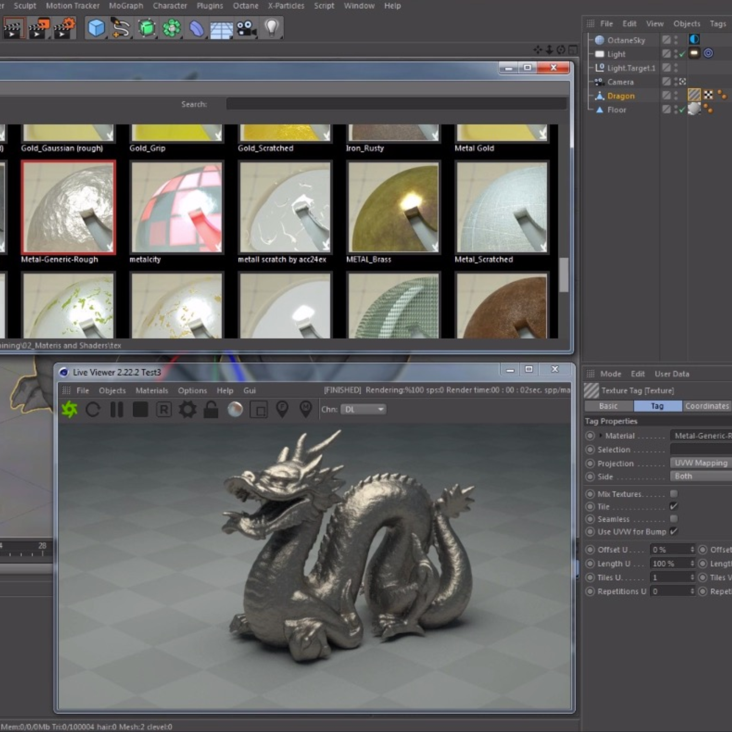Open the Options menu in Live Viewer
The width and height of the screenshot is (732, 732).
(192, 390)
